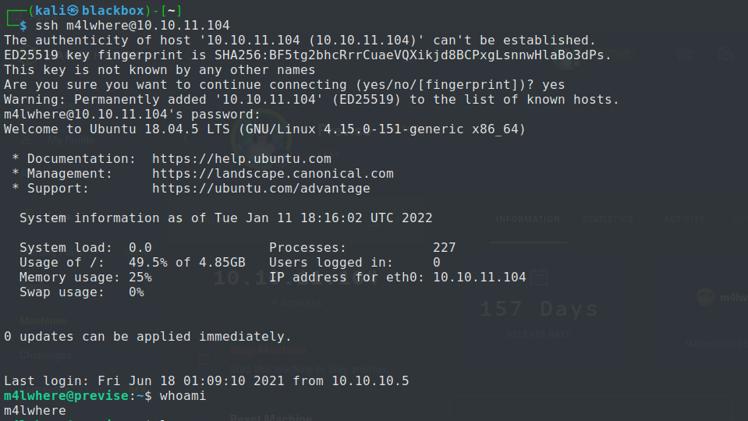Click the small square icon beside Stop Machine

click(x=204, y=359)
